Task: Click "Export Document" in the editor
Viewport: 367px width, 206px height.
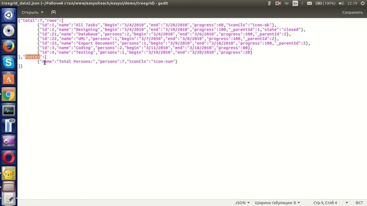Action: (x=96, y=43)
